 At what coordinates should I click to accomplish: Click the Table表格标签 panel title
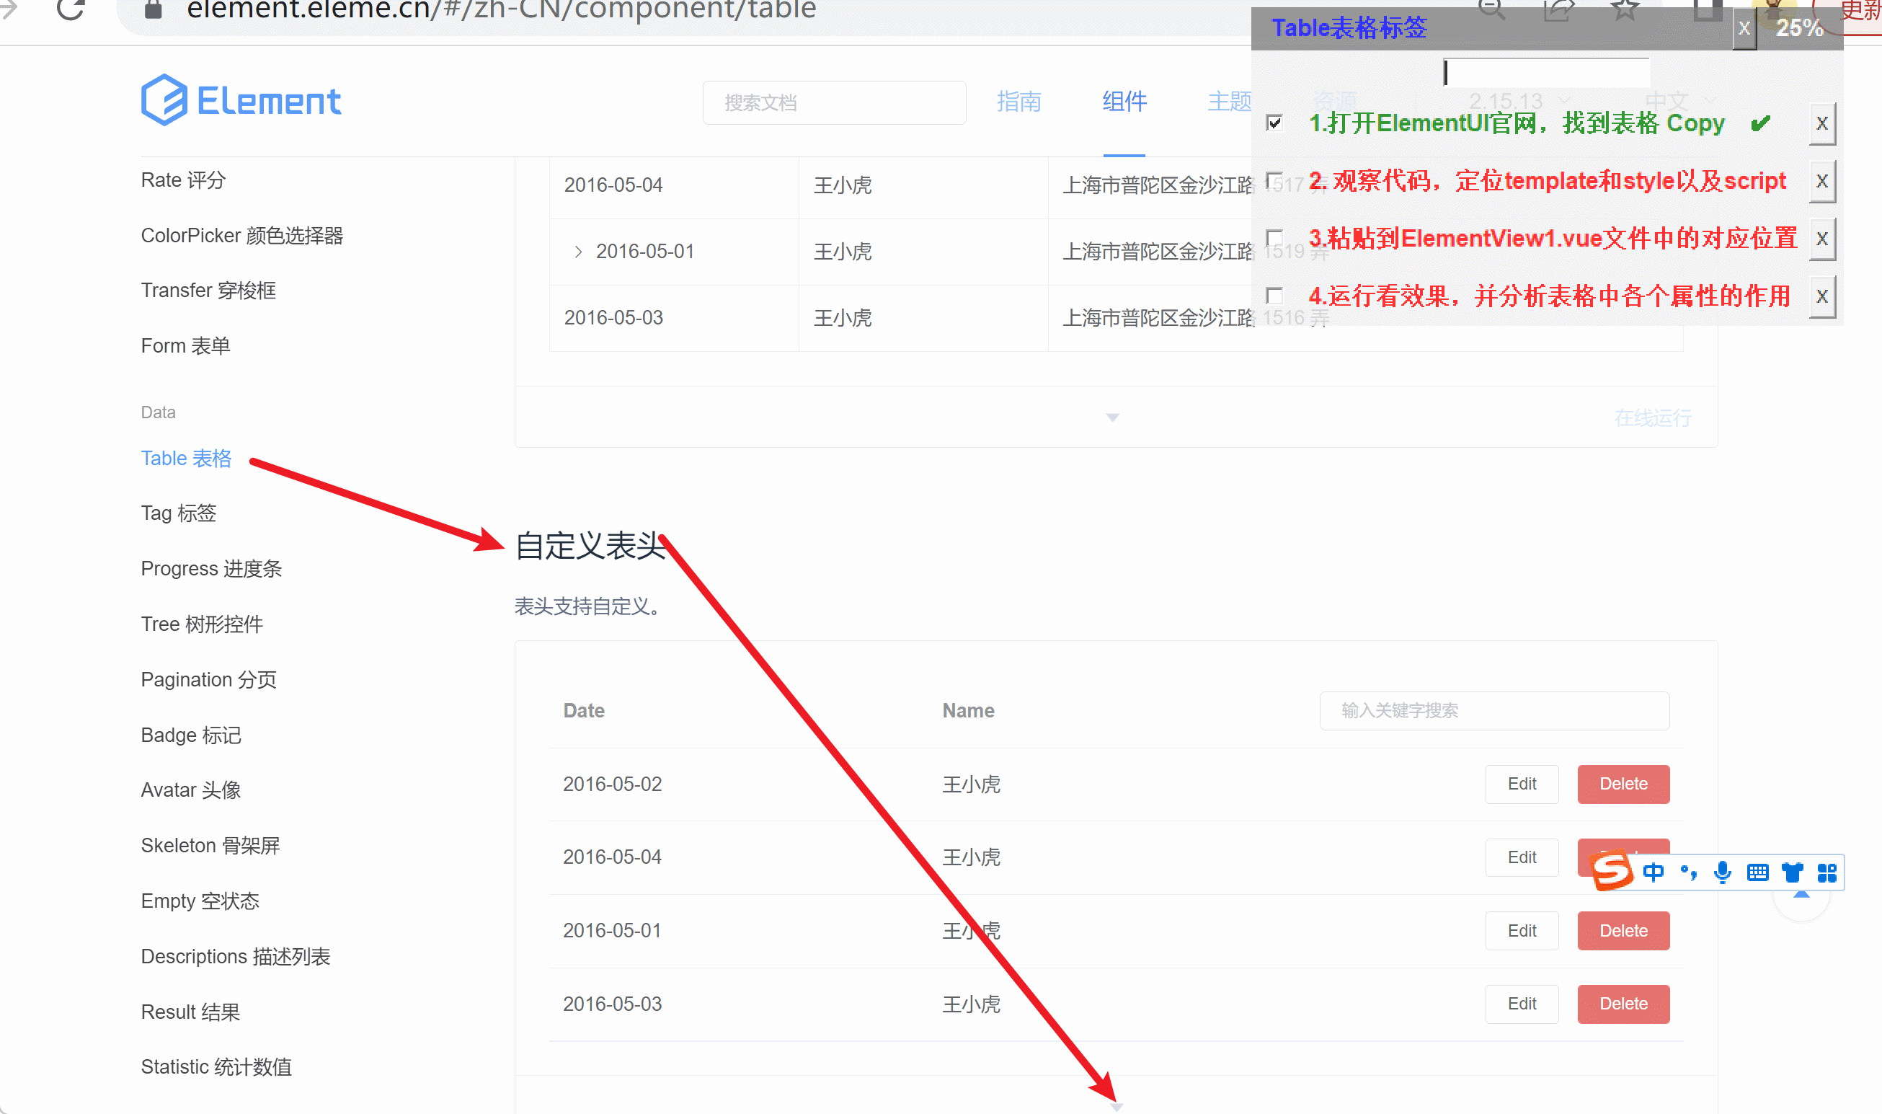pyautogui.click(x=1349, y=28)
